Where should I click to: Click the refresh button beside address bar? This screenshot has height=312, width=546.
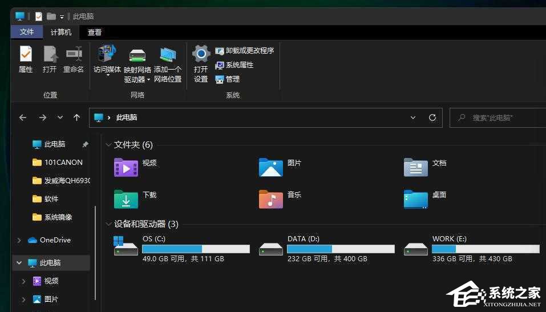coord(432,117)
